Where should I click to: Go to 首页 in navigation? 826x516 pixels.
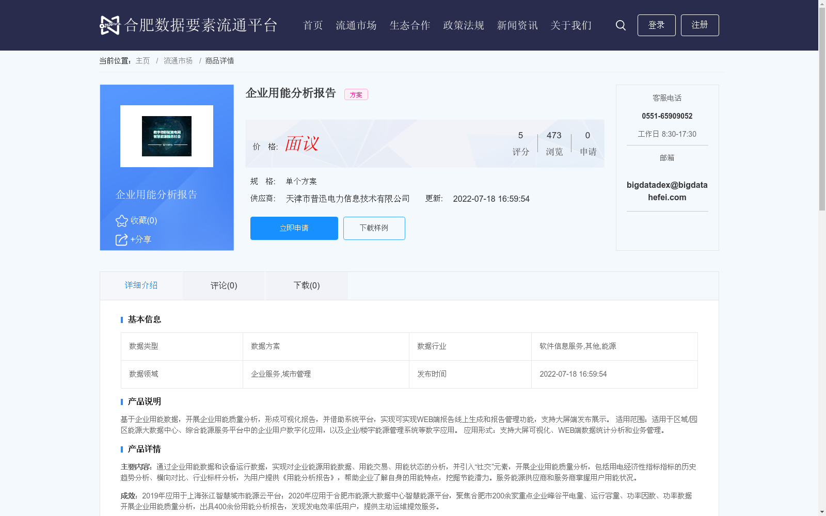coord(313,25)
